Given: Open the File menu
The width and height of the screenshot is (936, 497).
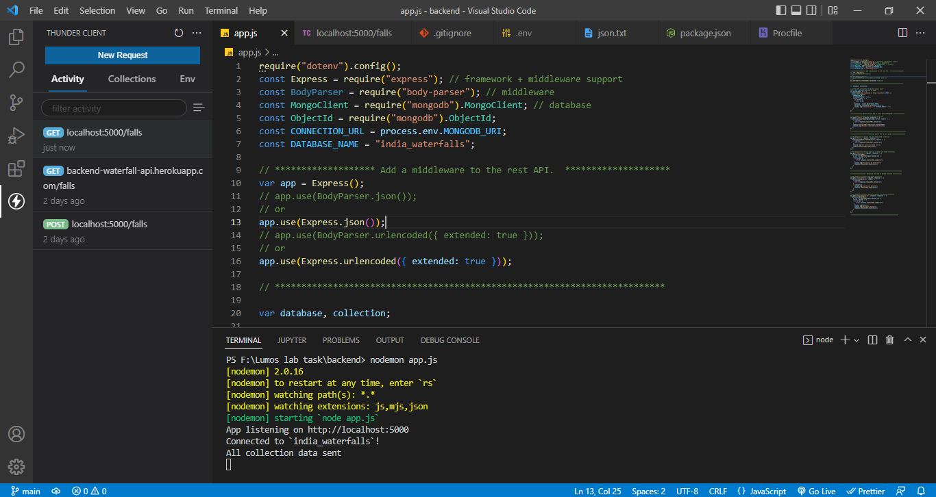Looking at the screenshot, I should [x=36, y=10].
